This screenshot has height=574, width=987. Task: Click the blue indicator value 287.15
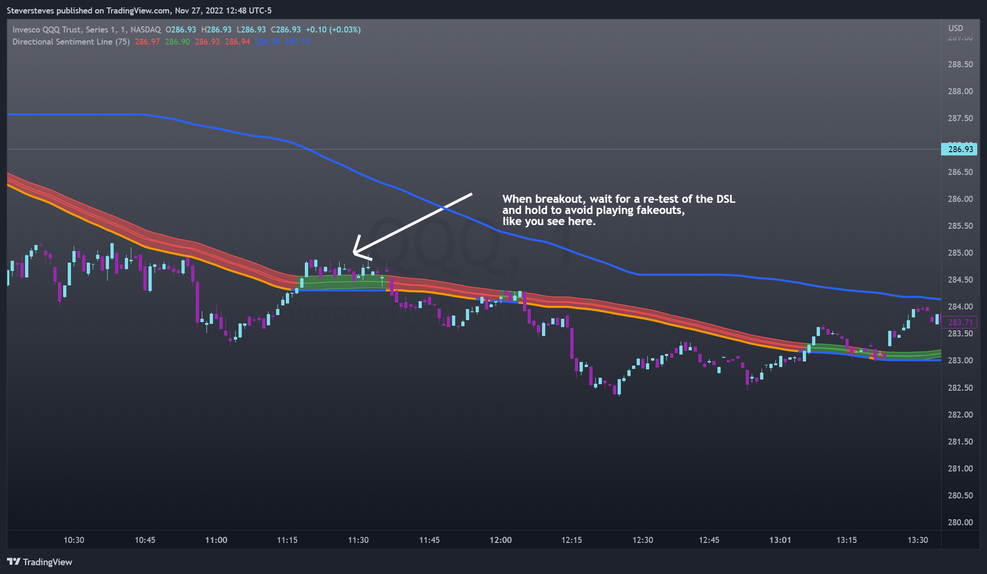pos(297,42)
